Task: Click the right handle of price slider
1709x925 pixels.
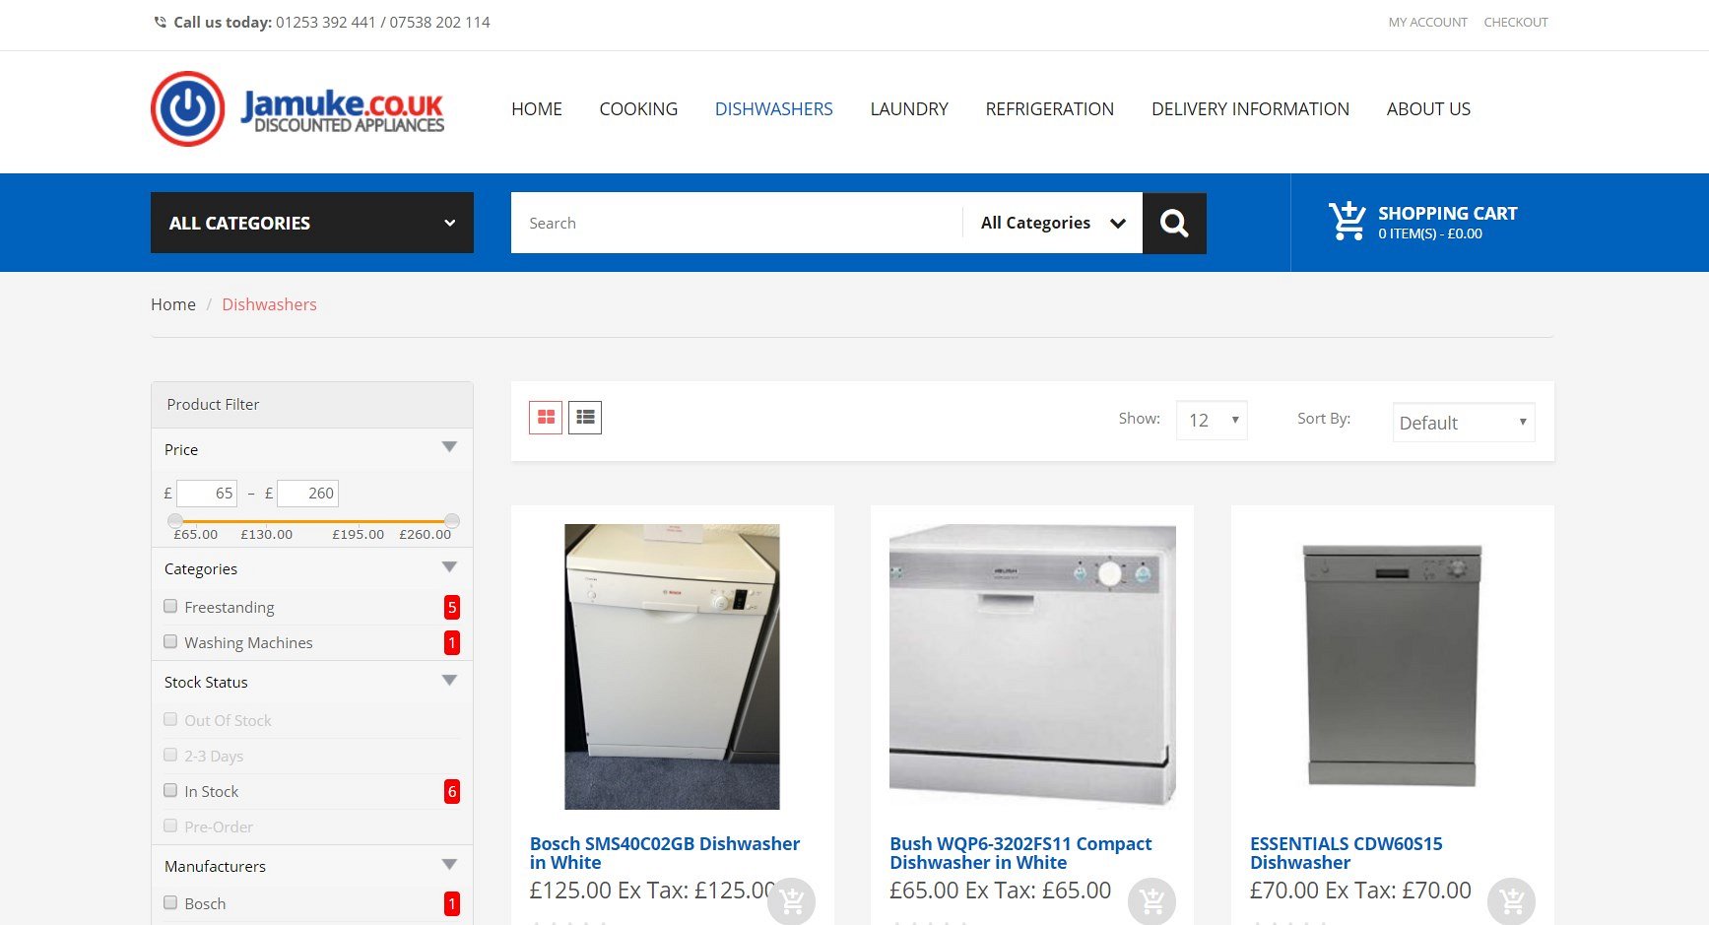Action: coord(452,520)
